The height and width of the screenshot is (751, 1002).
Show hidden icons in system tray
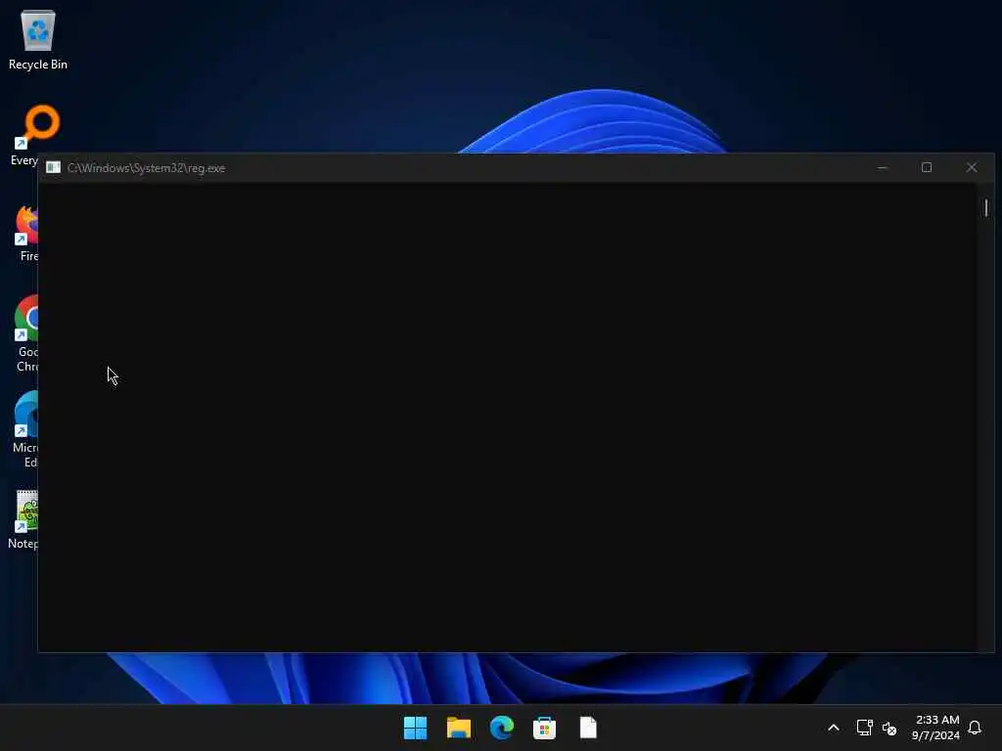click(x=834, y=728)
